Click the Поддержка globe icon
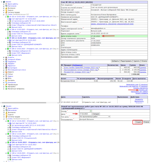 (6, 62)
